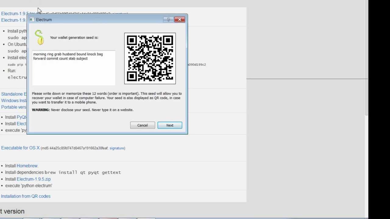
Task: Click the OS X md5 checksum text
Action: 74,148
